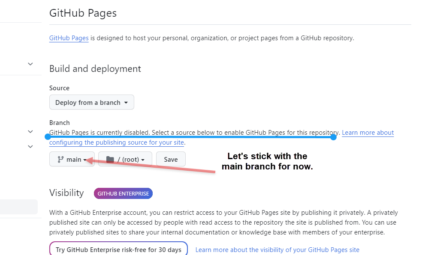Viewport: 446px width, 255px height.
Task: Open the GitHub Pages documentation link
Action: (69, 38)
